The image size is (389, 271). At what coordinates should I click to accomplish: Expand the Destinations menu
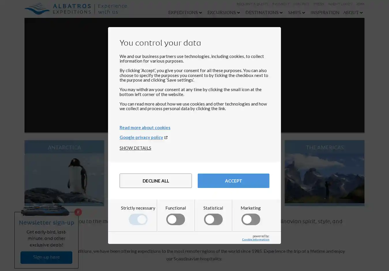click(x=264, y=13)
